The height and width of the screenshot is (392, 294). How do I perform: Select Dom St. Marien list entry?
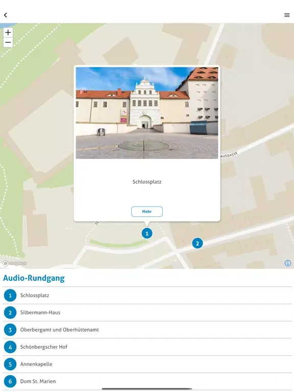(147, 381)
